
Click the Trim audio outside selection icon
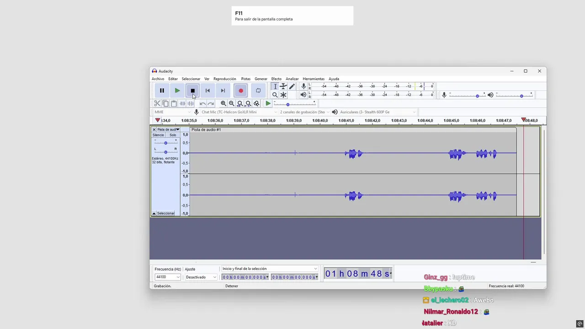pyautogui.click(x=182, y=103)
